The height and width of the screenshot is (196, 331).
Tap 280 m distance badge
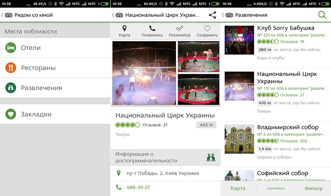265,50
